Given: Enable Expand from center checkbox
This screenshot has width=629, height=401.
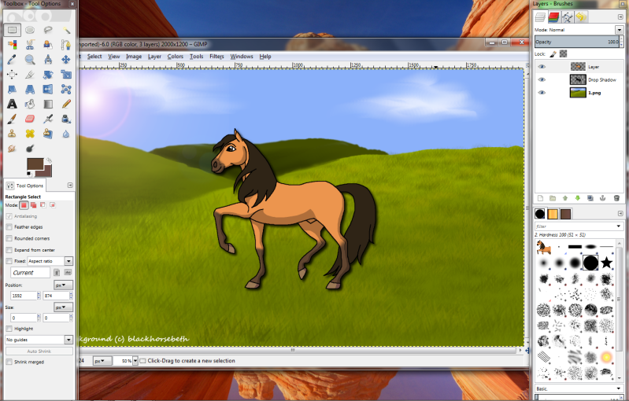Looking at the screenshot, I should click(x=9, y=250).
